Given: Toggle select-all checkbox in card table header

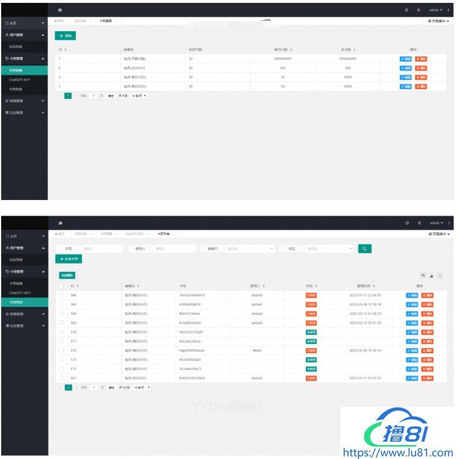Looking at the screenshot, I should [61, 286].
